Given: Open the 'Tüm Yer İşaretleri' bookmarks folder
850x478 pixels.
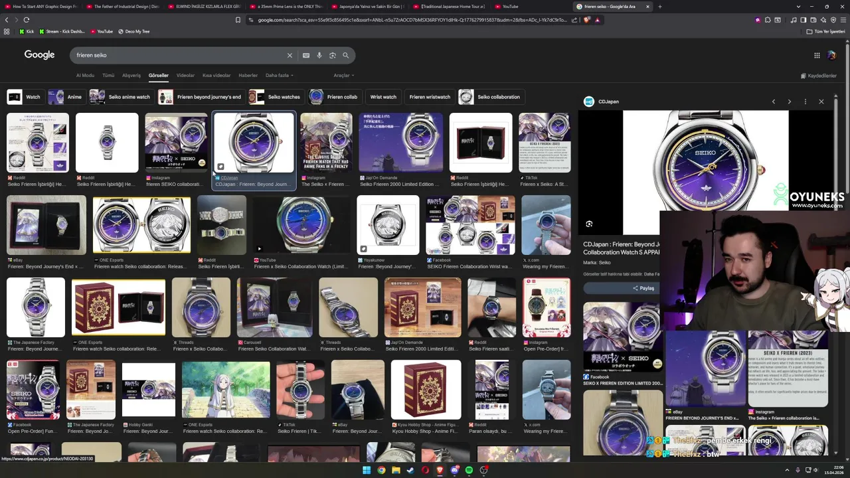Looking at the screenshot, I should [x=825, y=31].
